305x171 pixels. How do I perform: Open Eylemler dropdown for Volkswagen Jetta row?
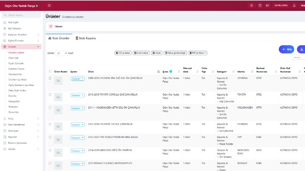[78, 108]
